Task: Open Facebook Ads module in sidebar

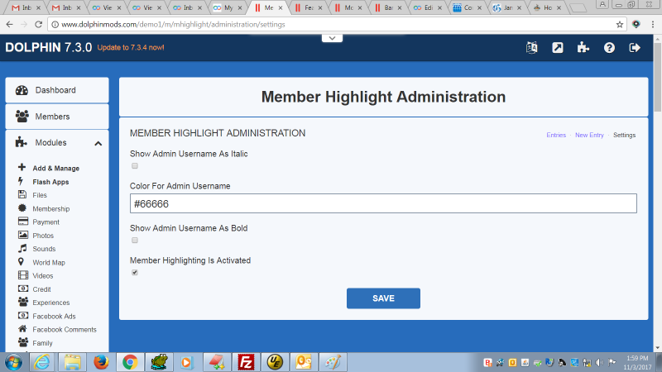Action: pos(54,317)
